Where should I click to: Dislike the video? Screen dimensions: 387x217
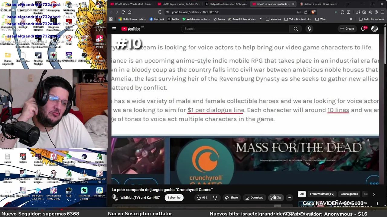coord(215,198)
